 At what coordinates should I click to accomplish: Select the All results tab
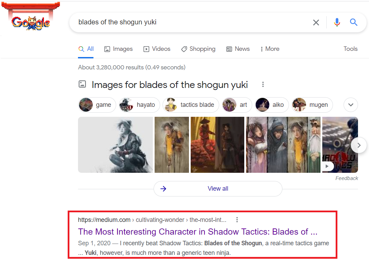(x=86, y=49)
